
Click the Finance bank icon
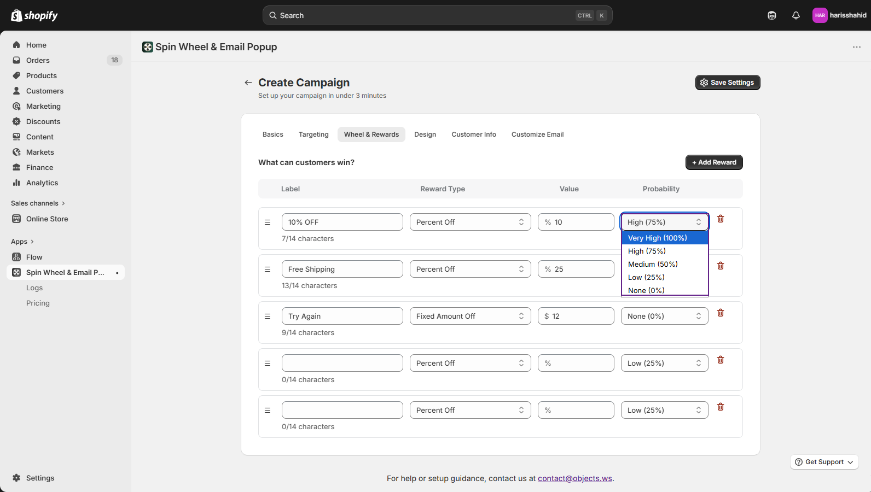16,167
